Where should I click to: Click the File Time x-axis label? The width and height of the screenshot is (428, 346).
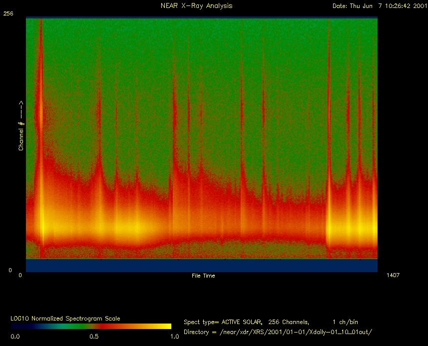203,276
